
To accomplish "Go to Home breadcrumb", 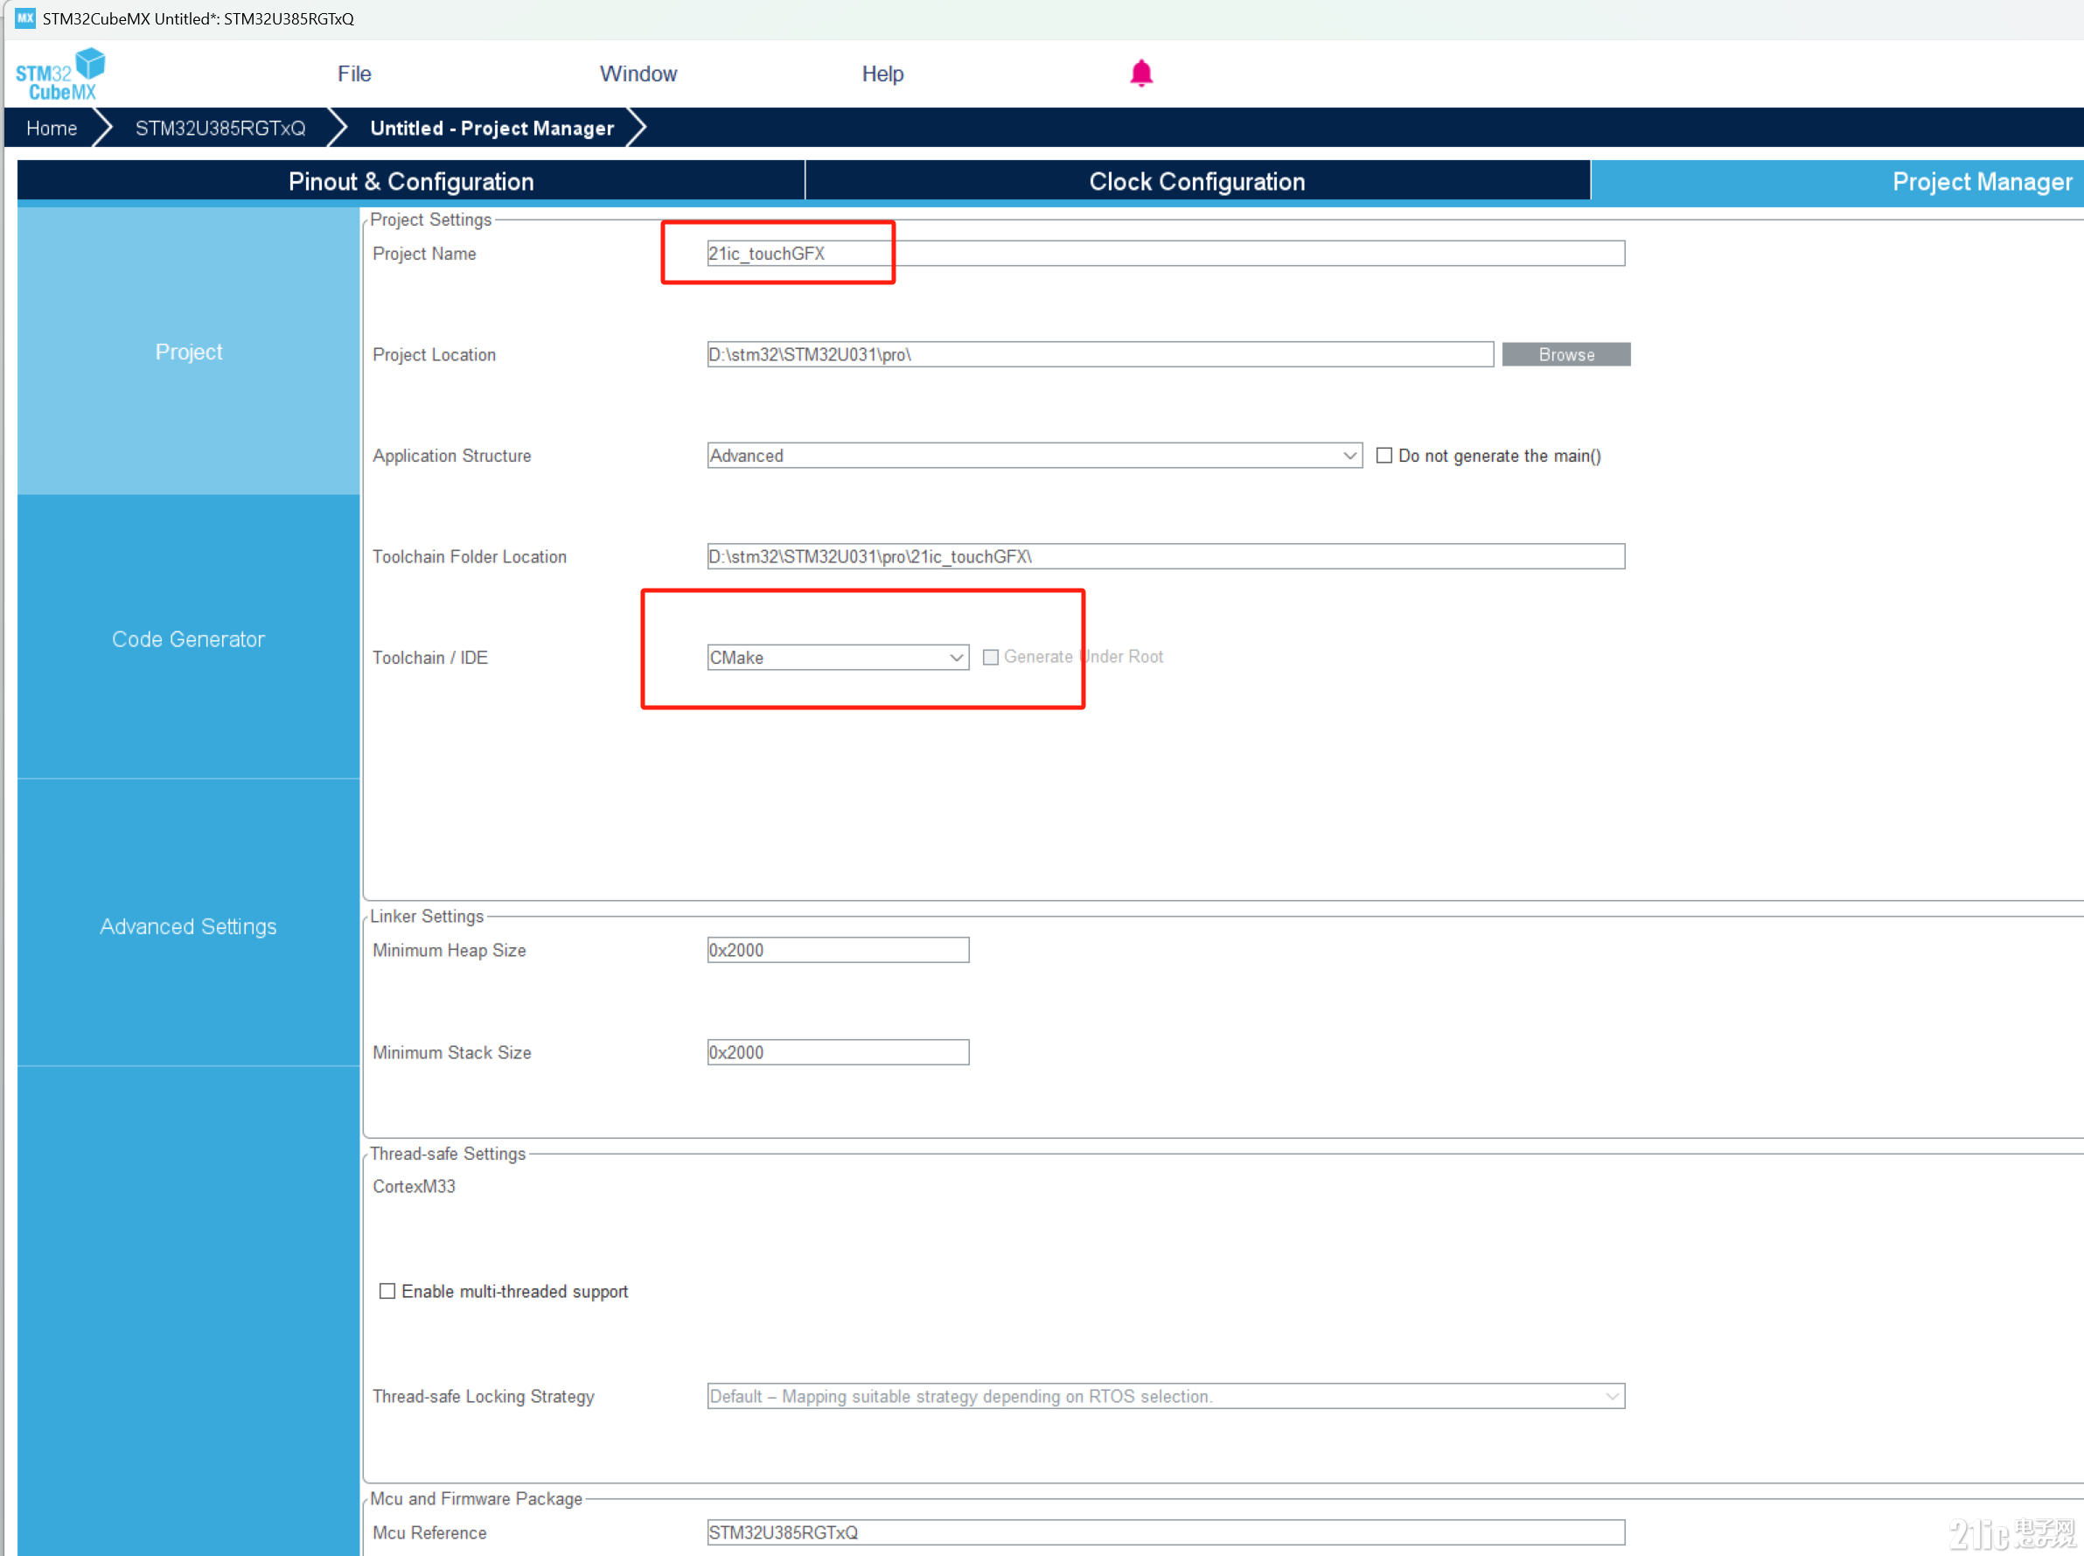I will click(52, 128).
